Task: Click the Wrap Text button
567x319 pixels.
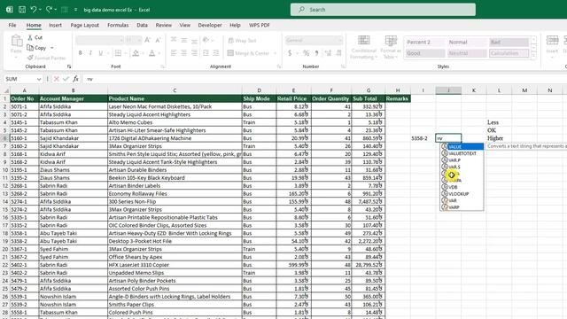Action: pos(242,40)
